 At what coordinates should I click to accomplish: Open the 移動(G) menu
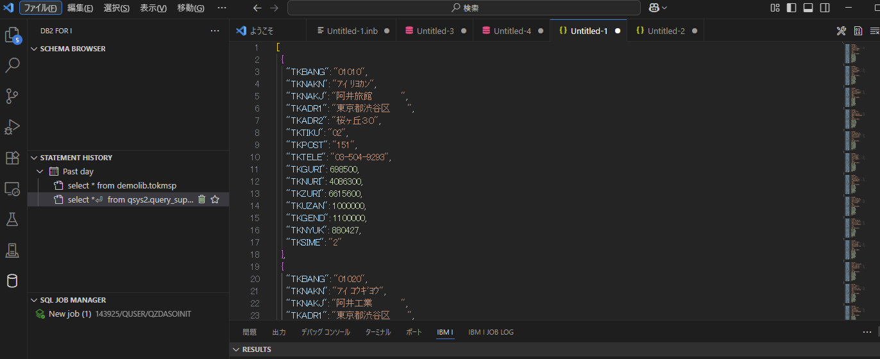[190, 8]
